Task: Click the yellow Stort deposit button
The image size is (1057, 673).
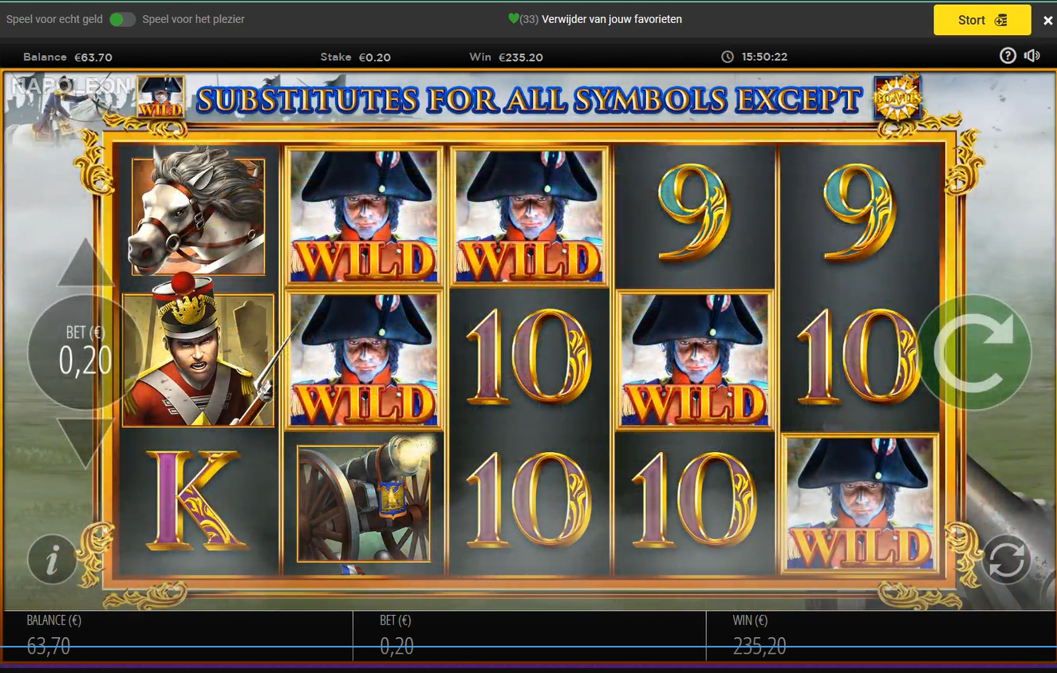Action: (x=982, y=20)
